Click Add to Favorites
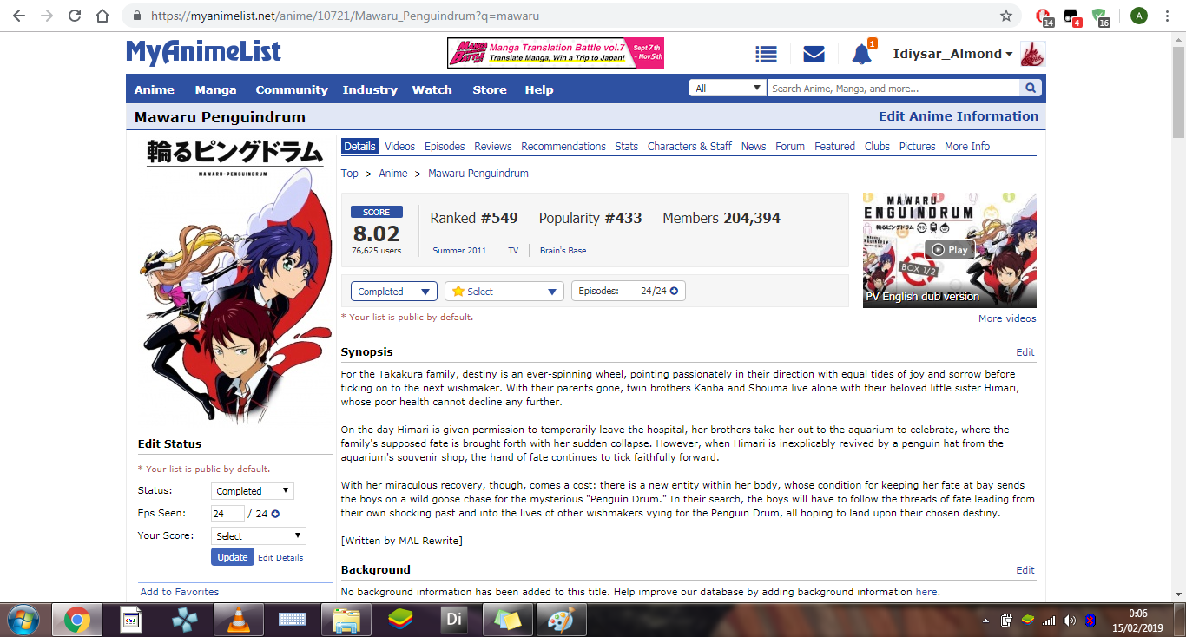This screenshot has height=637, width=1186. coord(180,592)
